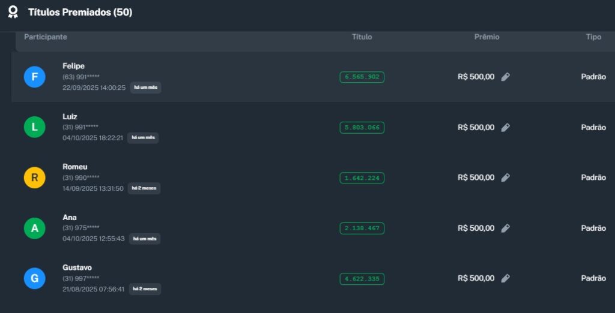Edit Felipe's R$ 500,00 prize pencil icon

point(506,77)
